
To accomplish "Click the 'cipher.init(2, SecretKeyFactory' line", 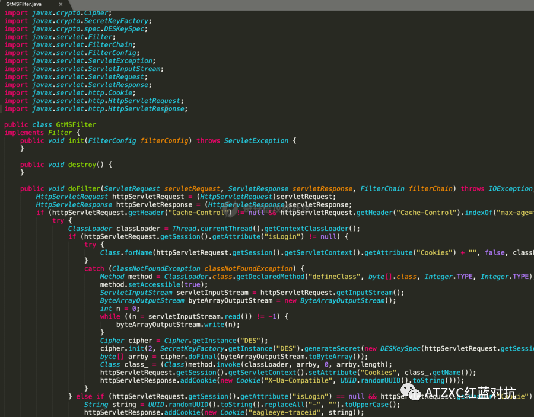I will [x=317, y=348].
